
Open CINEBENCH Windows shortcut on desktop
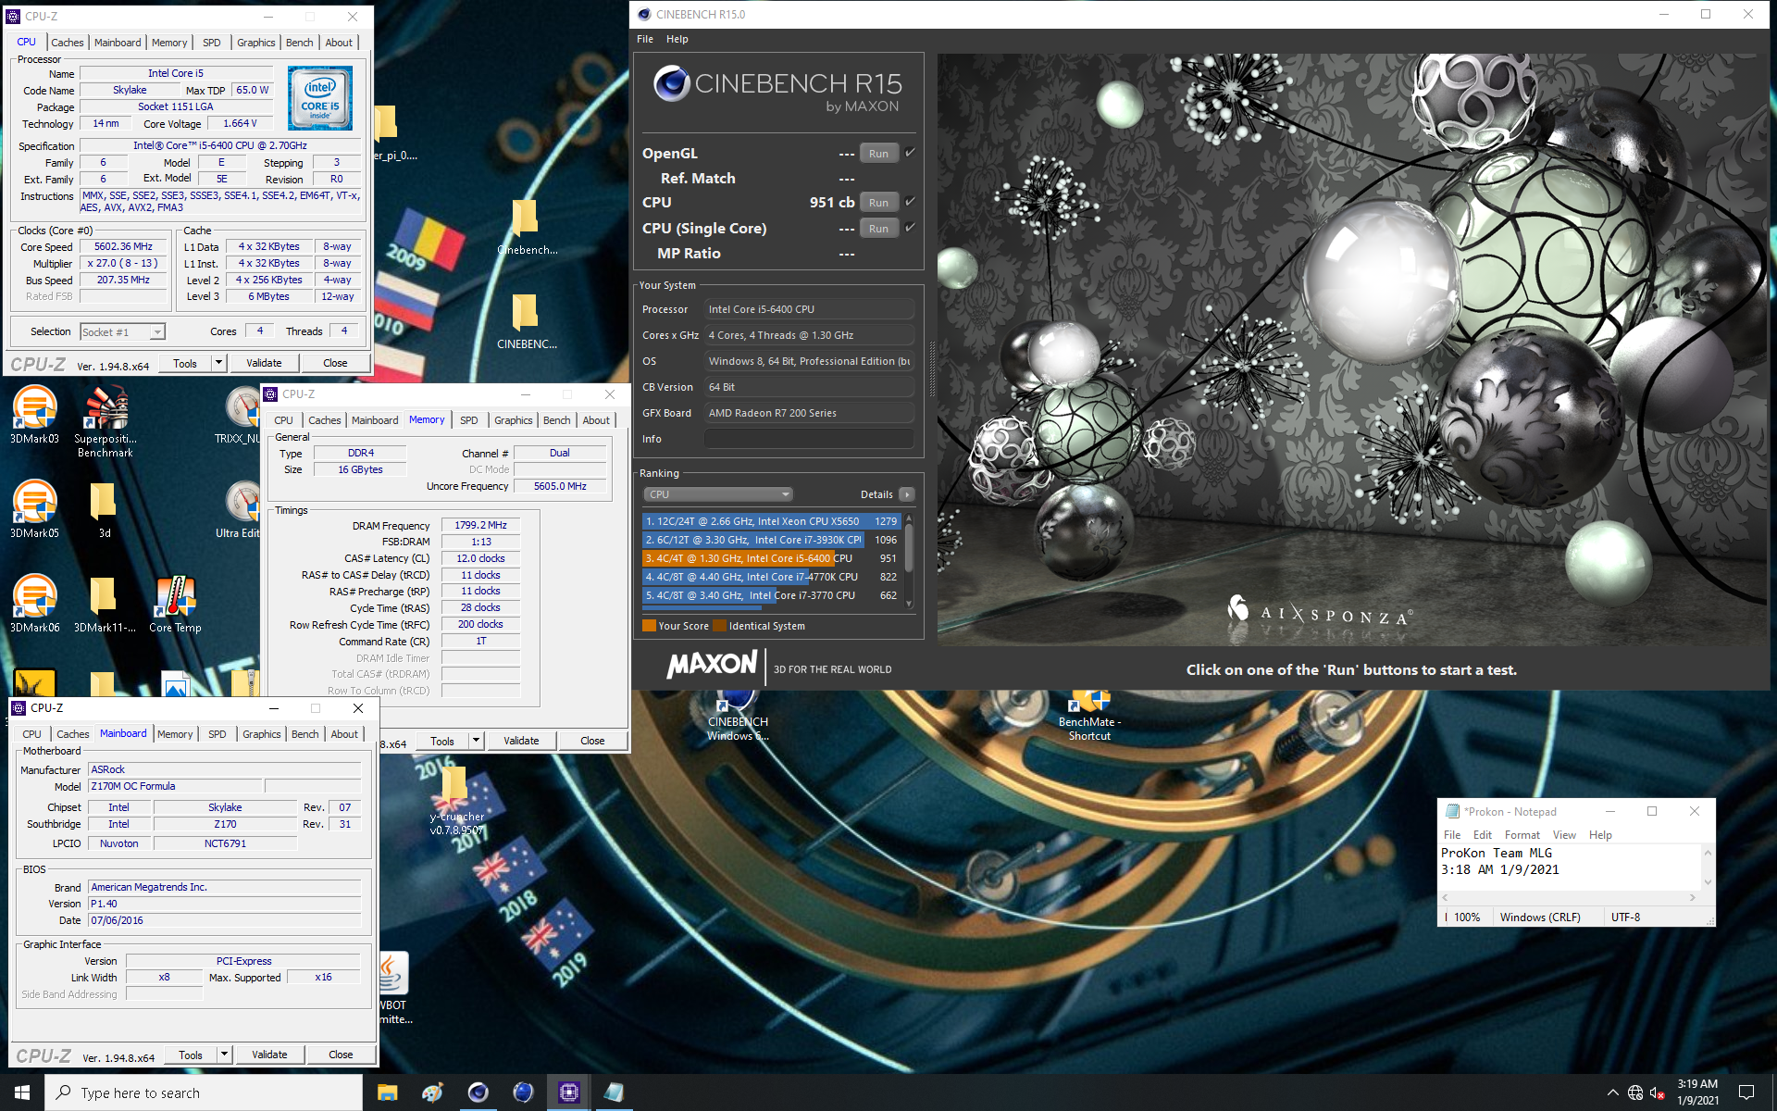pos(738,716)
